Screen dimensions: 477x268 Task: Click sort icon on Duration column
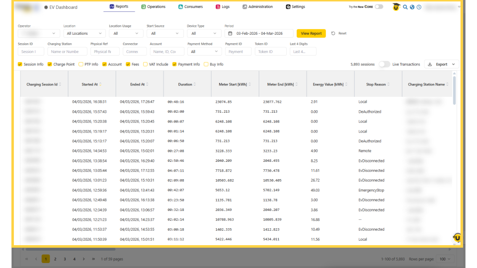(195, 84)
